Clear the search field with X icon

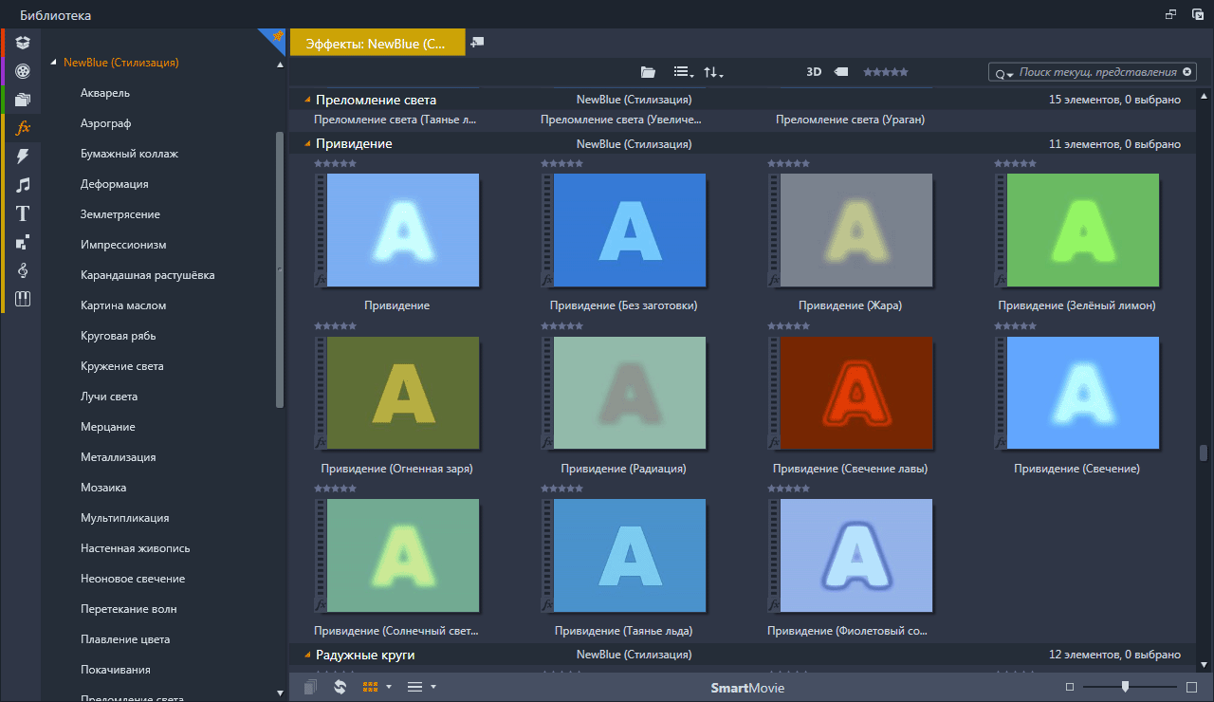(x=1186, y=72)
